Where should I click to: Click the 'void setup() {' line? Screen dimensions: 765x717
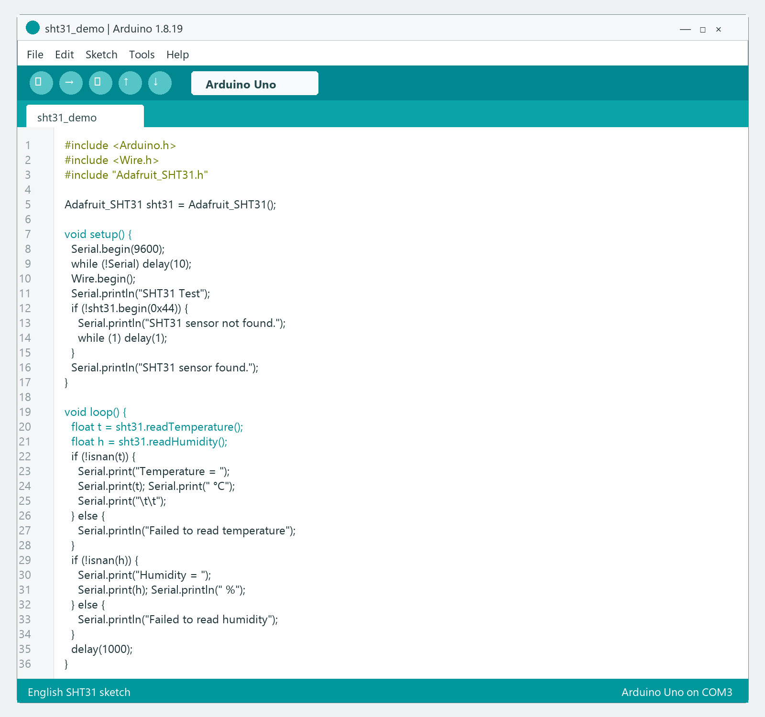(98, 234)
